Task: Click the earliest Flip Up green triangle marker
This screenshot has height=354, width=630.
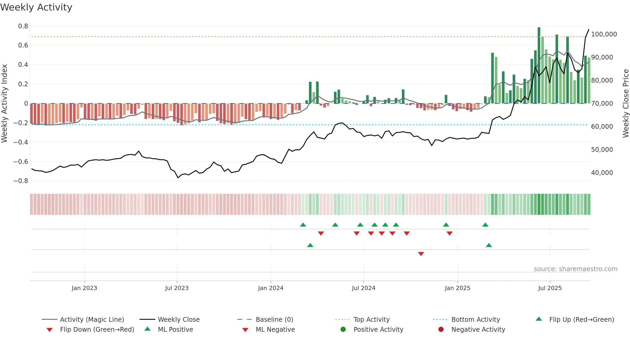Action: (x=303, y=225)
